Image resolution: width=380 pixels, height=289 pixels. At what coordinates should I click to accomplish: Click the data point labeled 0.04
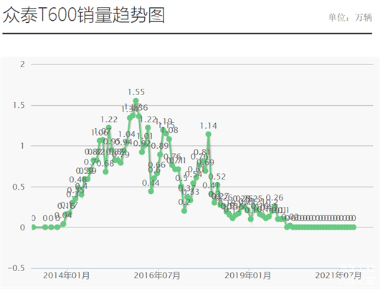click(x=63, y=224)
